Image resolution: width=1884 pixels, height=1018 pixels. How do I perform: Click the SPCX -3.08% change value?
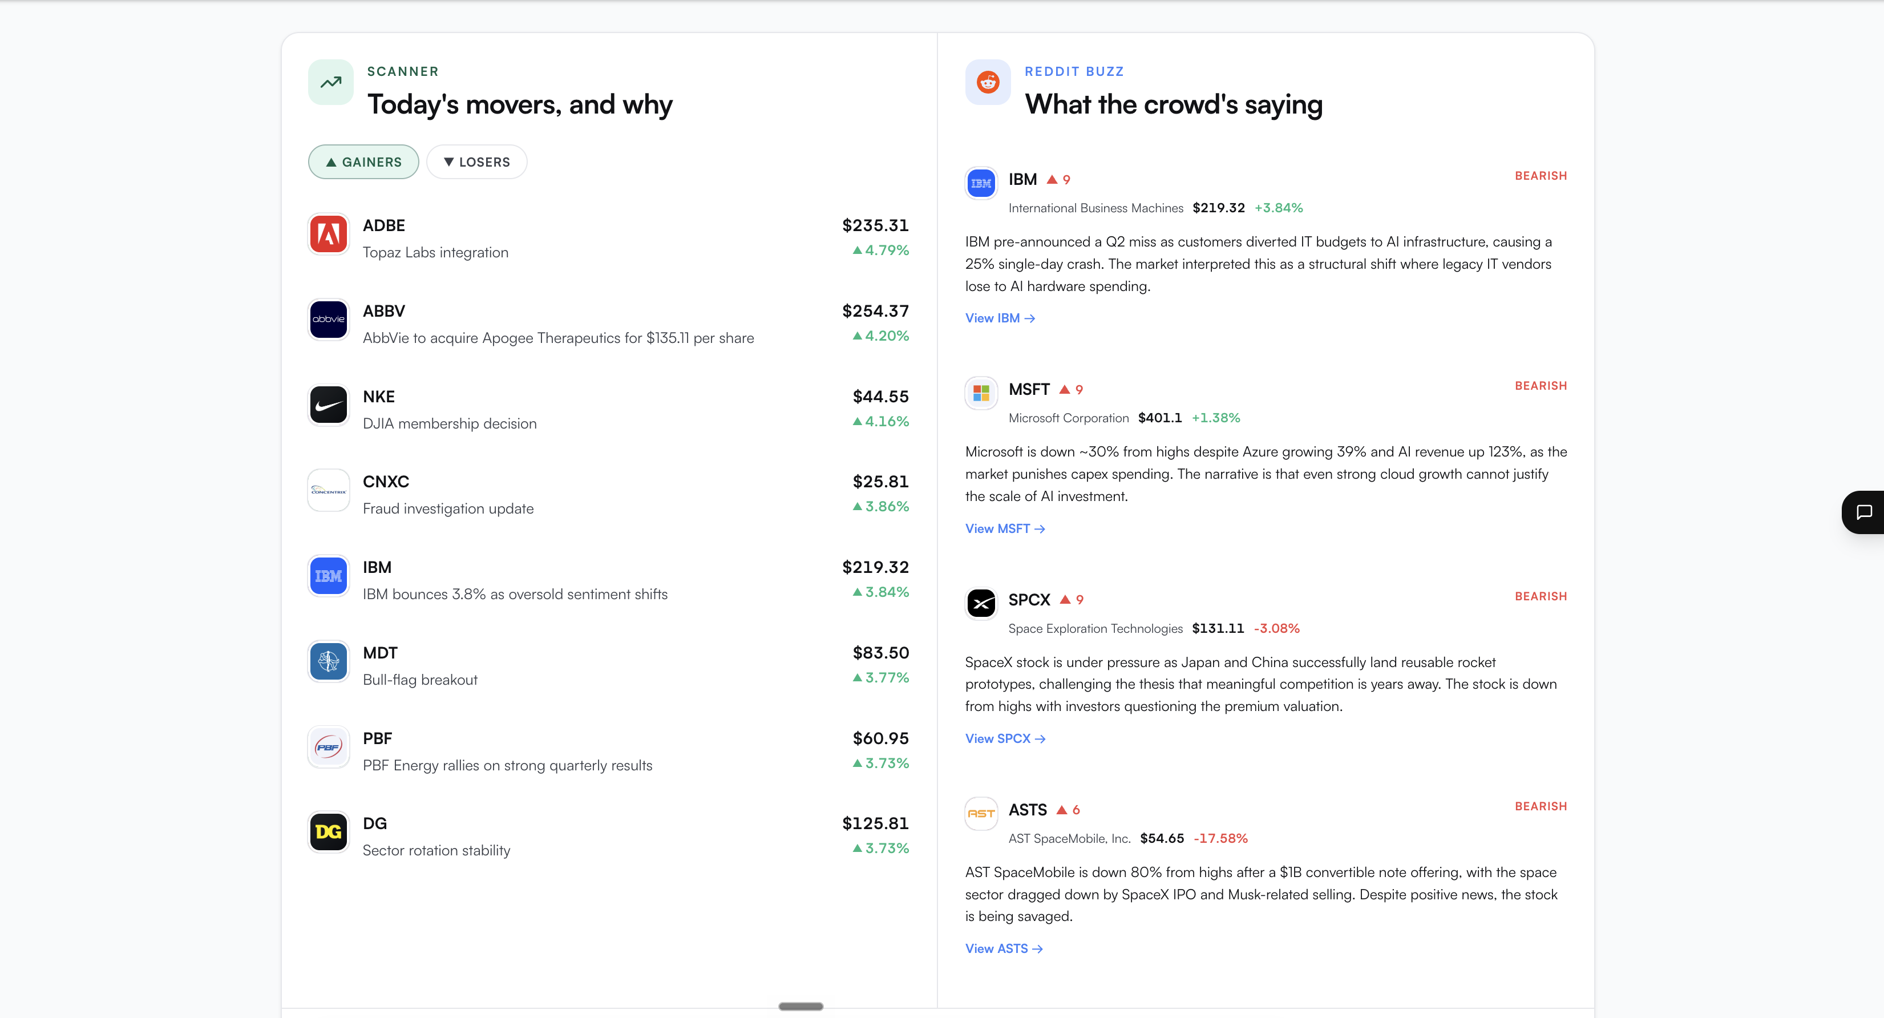coord(1277,629)
